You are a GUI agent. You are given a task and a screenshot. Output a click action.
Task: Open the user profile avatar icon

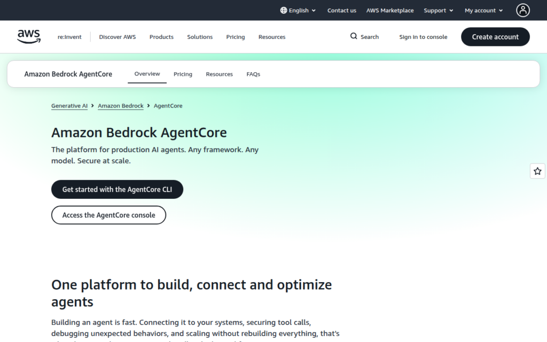coord(522,10)
